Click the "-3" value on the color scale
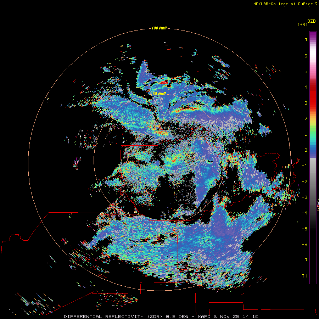Viewport: 319px width, 319px height. click(304, 197)
